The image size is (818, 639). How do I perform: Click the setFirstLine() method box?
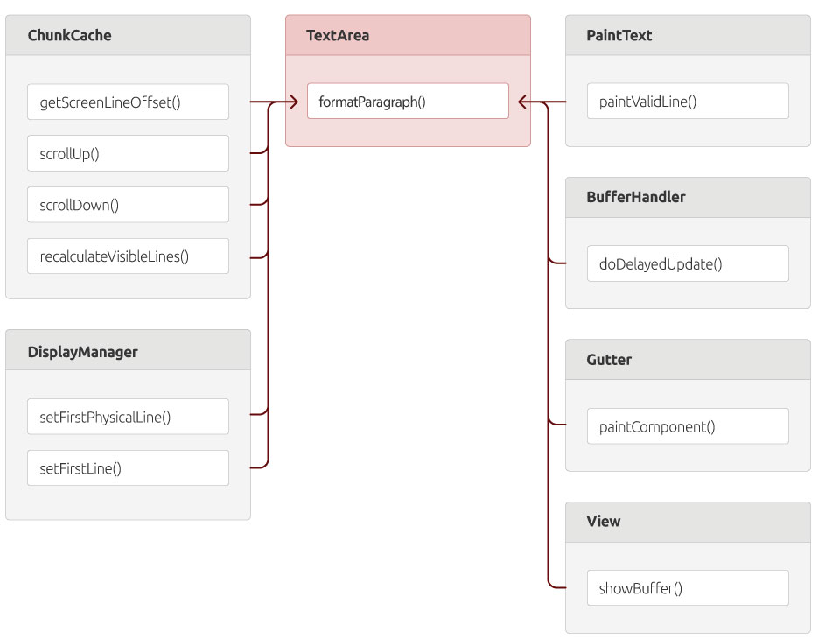click(x=128, y=467)
